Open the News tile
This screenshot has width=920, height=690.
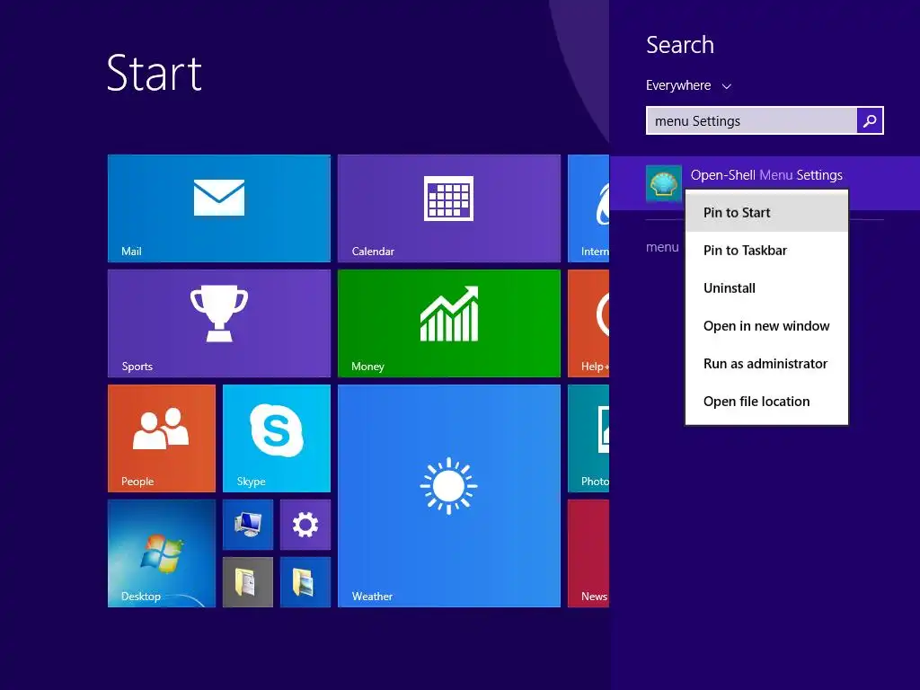[588, 553]
